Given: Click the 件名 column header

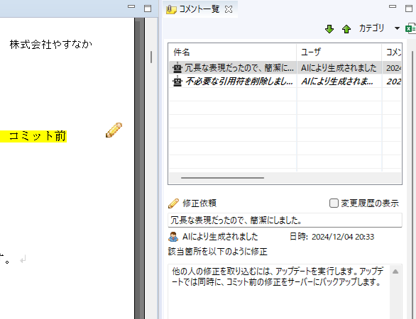Looking at the screenshot, I should click(x=182, y=52).
